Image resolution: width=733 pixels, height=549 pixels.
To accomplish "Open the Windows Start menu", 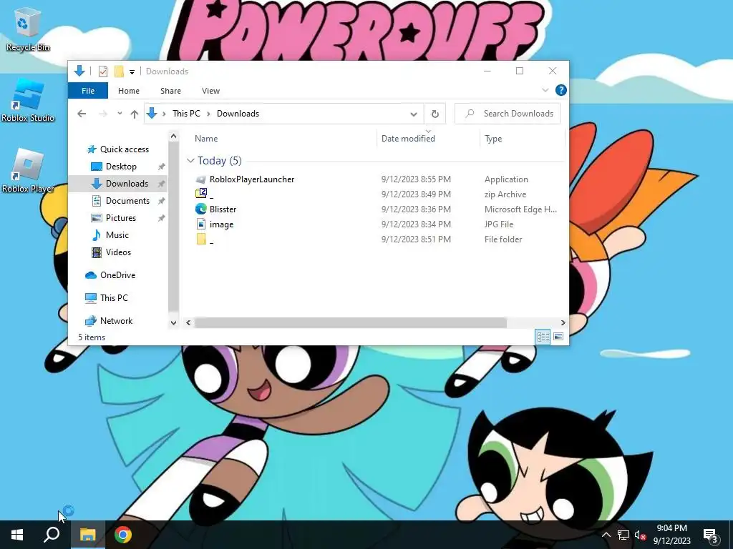I will pyautogui.click(x=17, y=535).
